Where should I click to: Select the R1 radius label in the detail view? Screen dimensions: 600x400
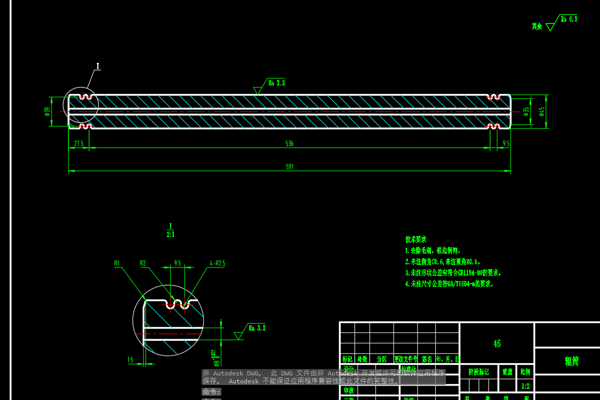point(117,263)
